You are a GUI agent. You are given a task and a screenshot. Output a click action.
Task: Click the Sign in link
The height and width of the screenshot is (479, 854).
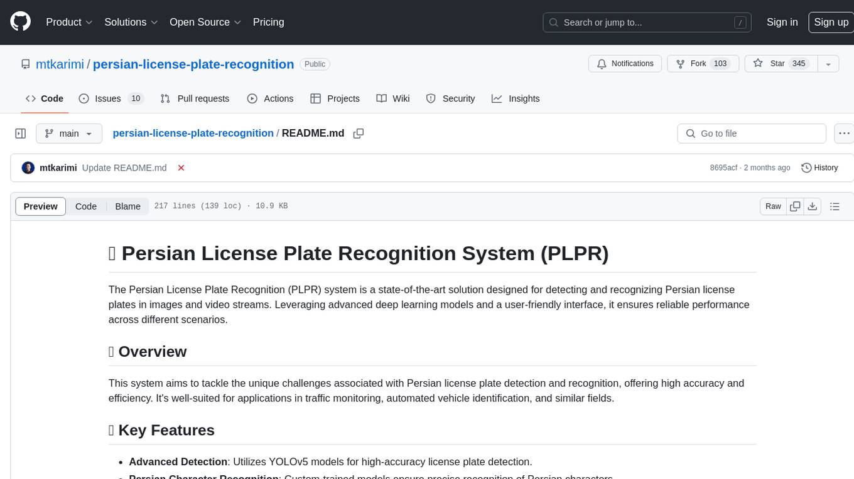coord(782,22)
